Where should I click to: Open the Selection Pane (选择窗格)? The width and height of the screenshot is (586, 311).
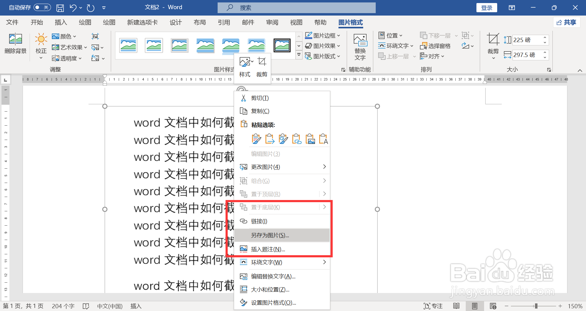click(436, 45)
